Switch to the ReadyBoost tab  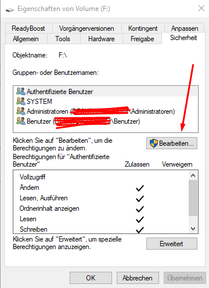click(x=28, y=28)
